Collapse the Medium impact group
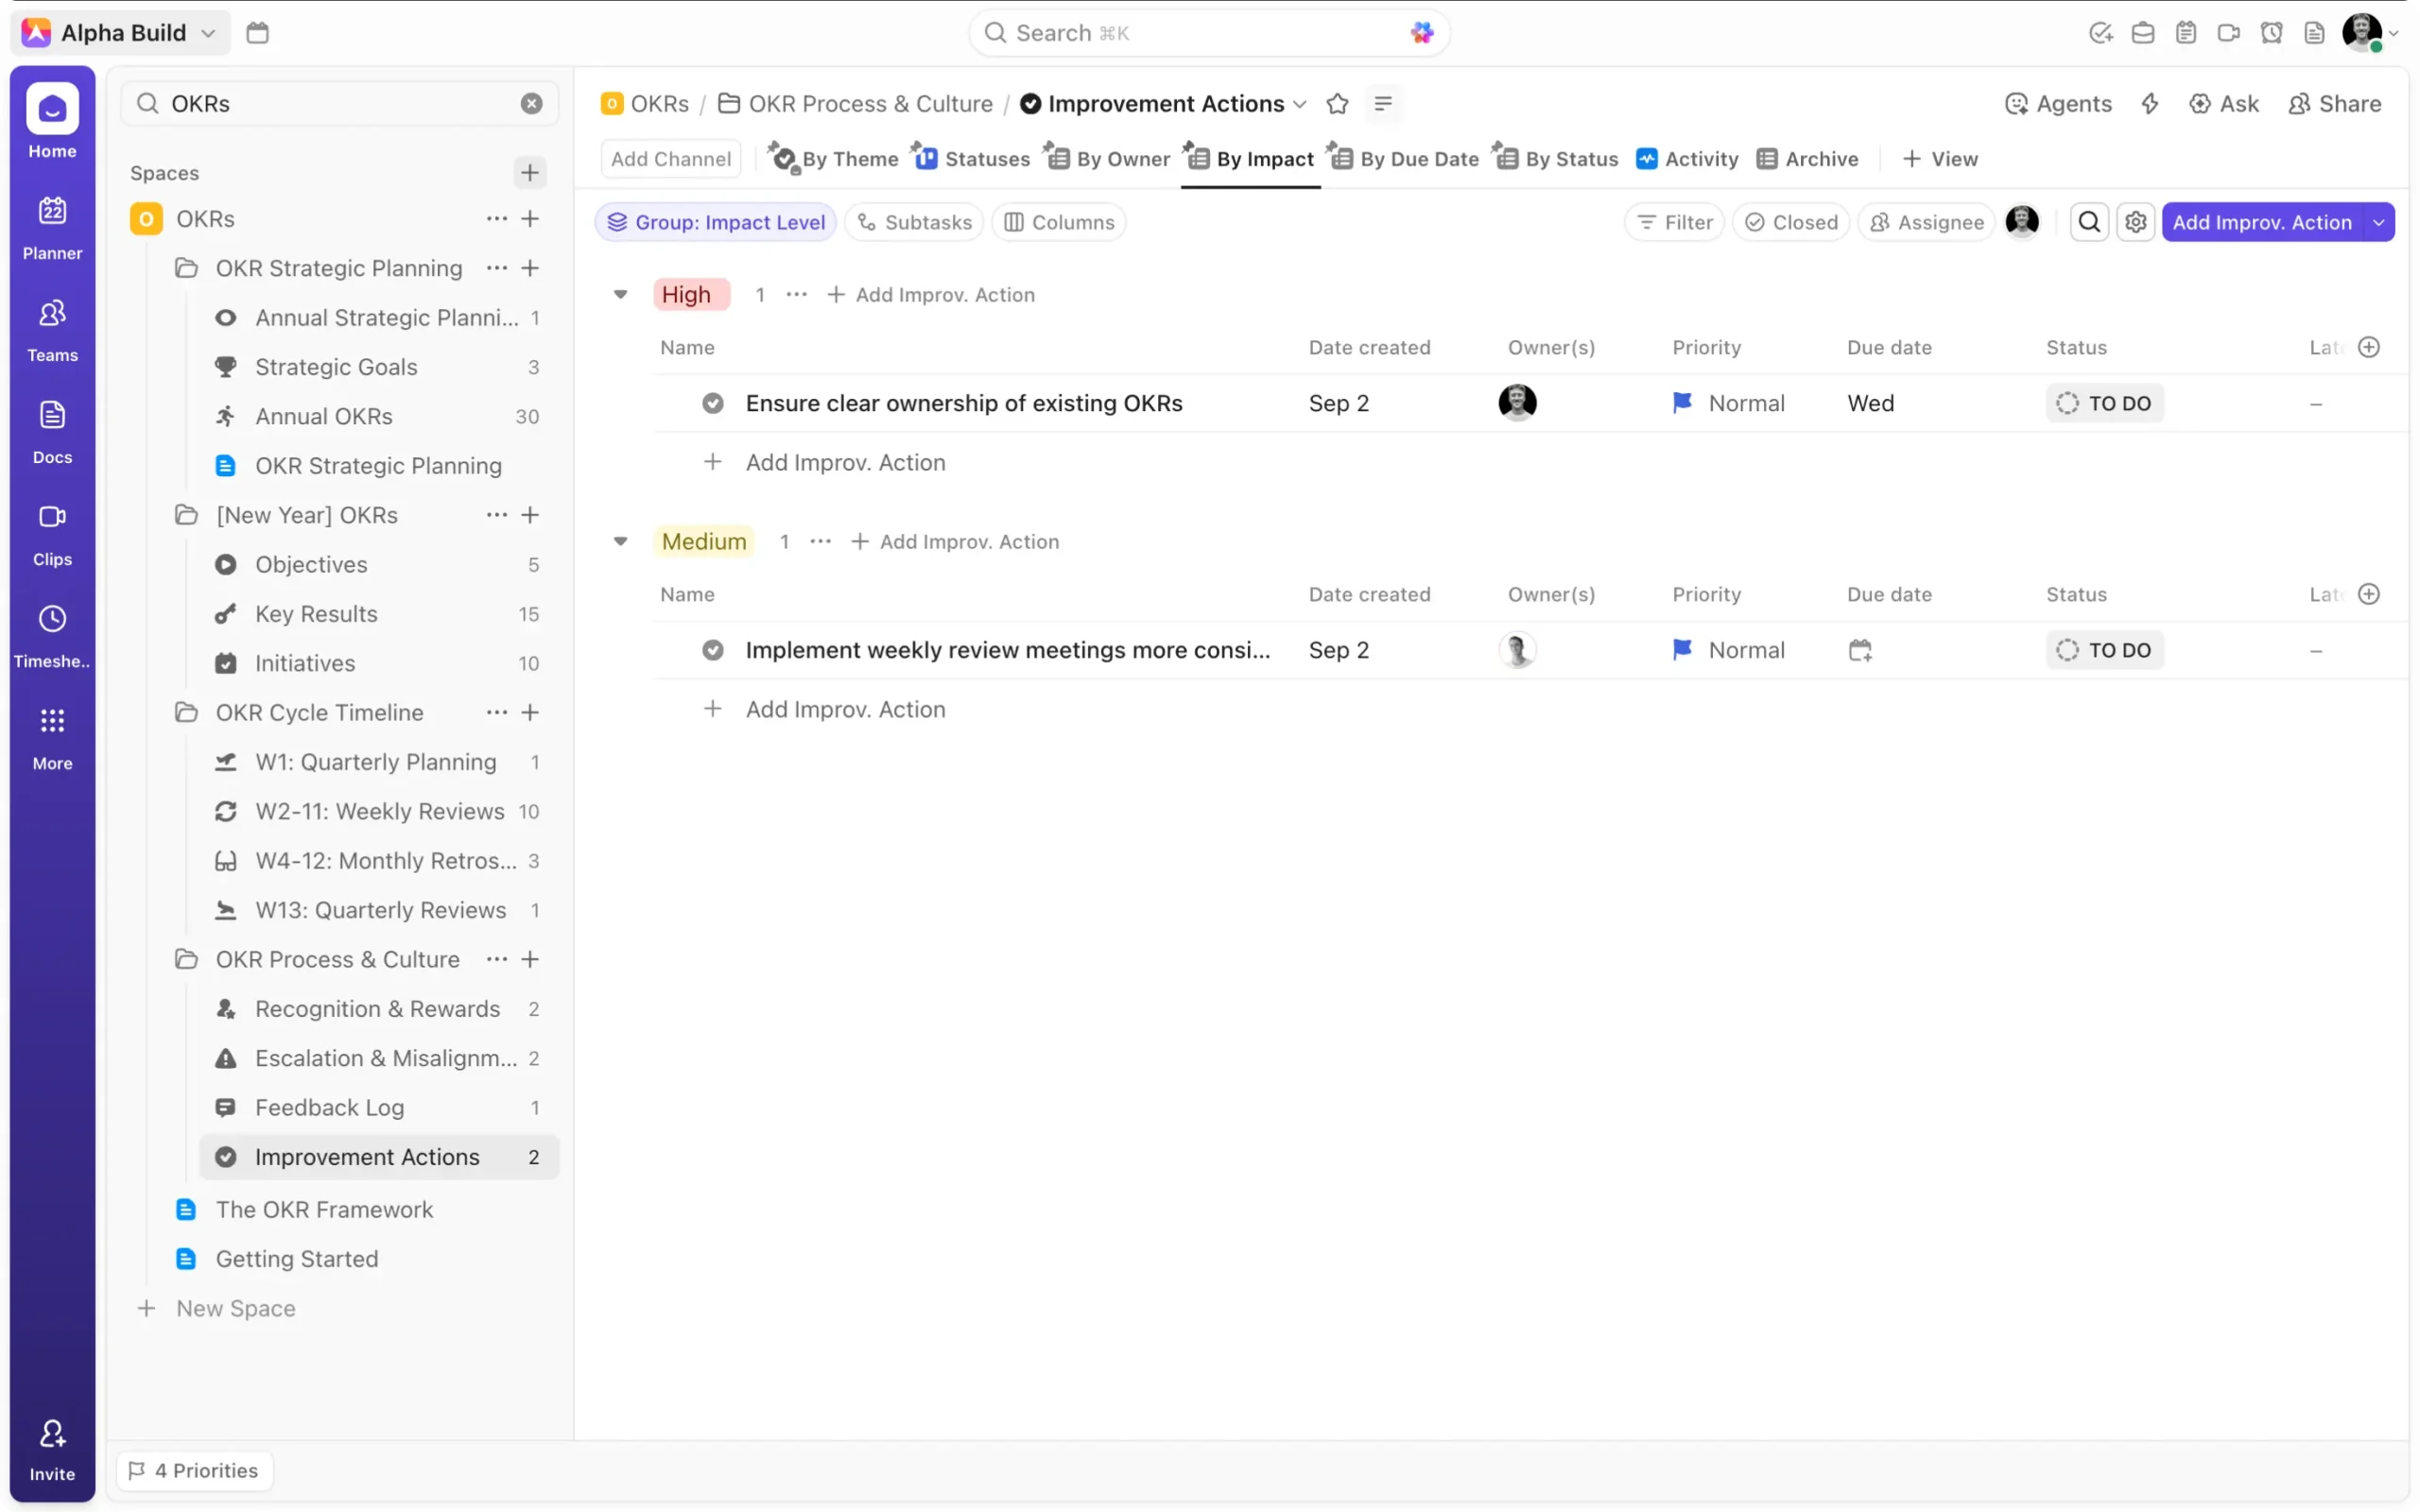 [x=620, y=542]
